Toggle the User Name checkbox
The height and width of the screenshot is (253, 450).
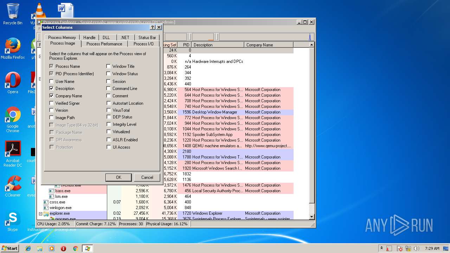[x=52, y=81]
